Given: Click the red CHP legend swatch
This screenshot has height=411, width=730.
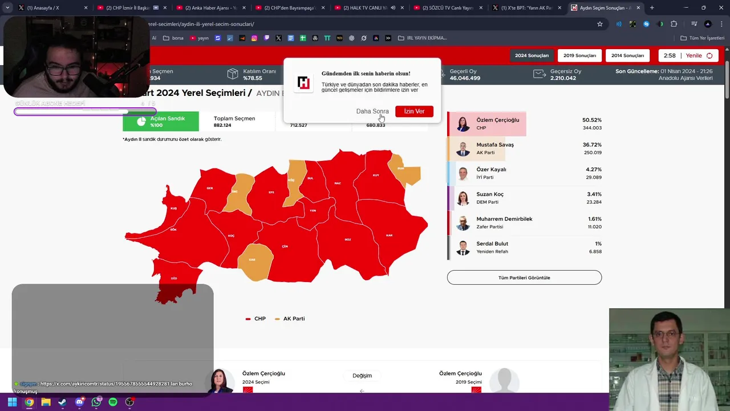Looking at the screenshot, I should click(x=248, y=319).
